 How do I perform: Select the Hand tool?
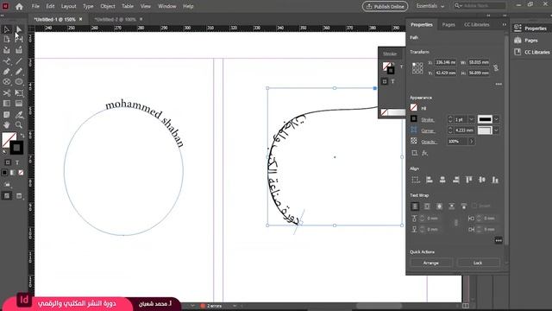pyautogui.click(x=7, y=124)
